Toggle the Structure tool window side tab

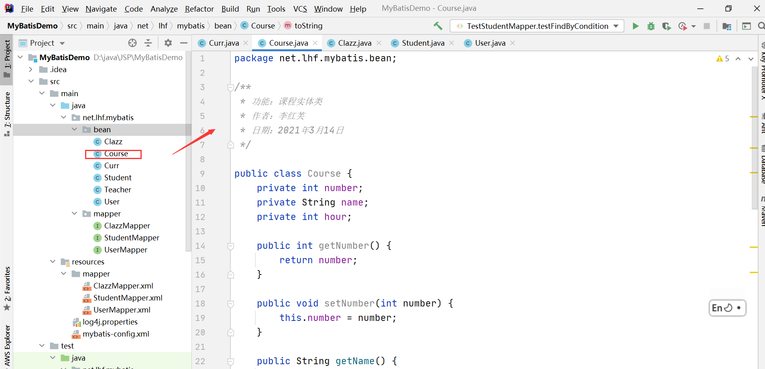click(x=7, y=114)
